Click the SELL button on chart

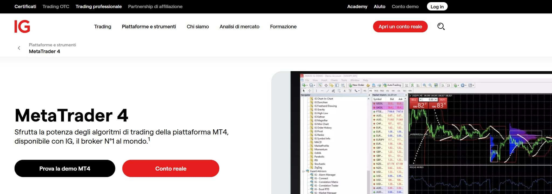coord(414,100)
